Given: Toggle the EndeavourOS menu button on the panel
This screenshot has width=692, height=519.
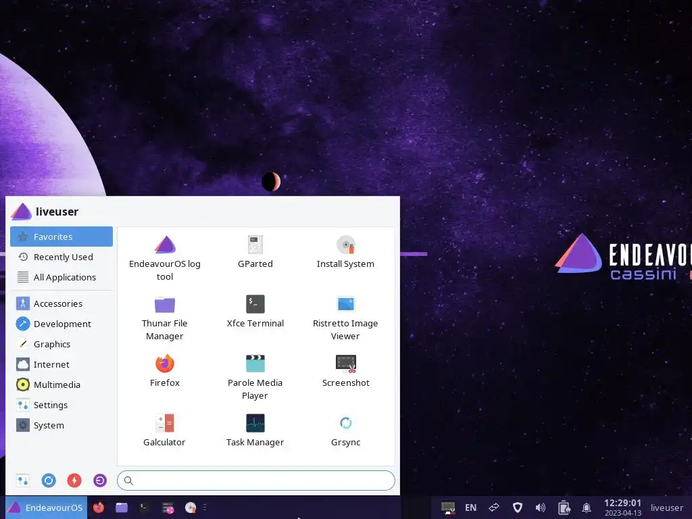Looking at the screenshot, I should (47, 508).
